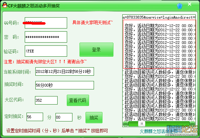Click the log scrollbar right arrow
The height and width of the screenshot is (138, 200).
pyautogui.click(x=192, y=124)
